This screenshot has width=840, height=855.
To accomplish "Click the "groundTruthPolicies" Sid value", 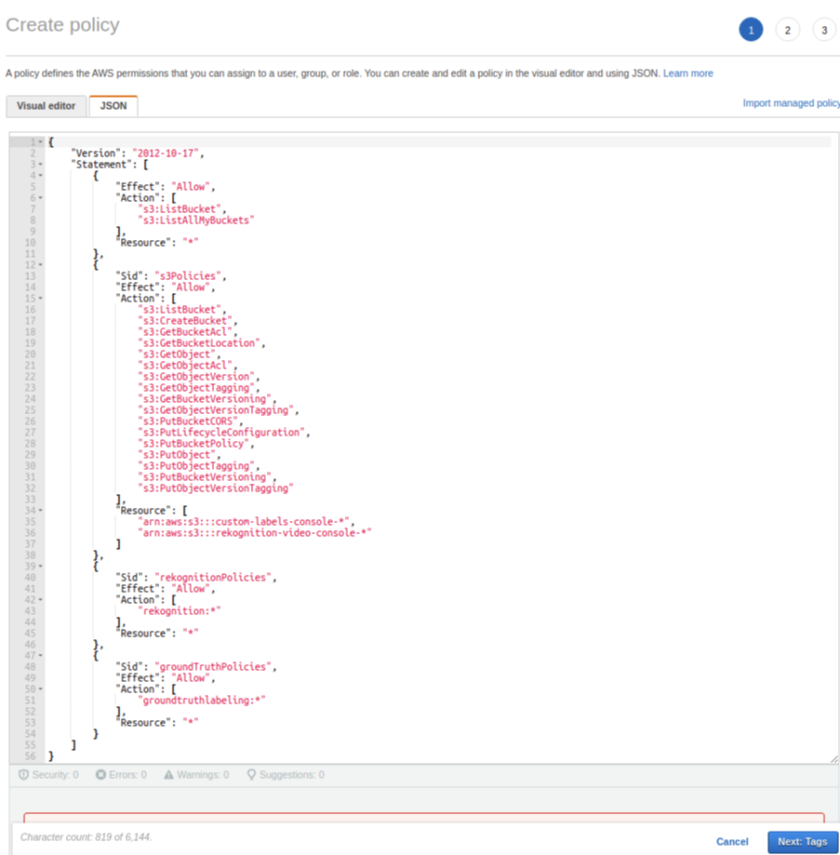I will tap(213, 667).
